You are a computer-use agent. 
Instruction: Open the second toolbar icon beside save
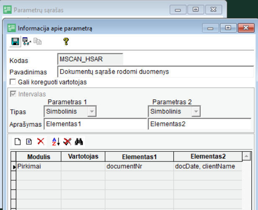pos(26,41)
